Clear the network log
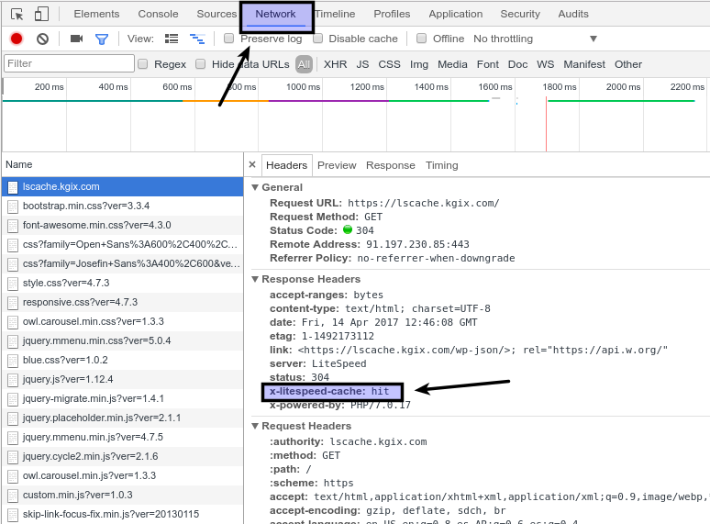This screenshot has height=524, width=710. click(x=42, y=39)
